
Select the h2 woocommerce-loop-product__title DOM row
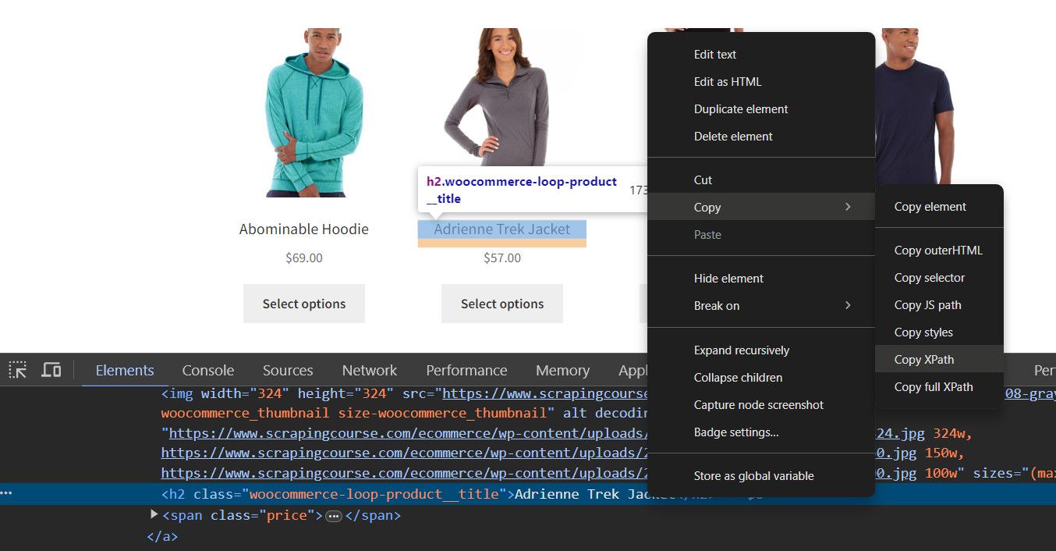click(x=528, y=494)
